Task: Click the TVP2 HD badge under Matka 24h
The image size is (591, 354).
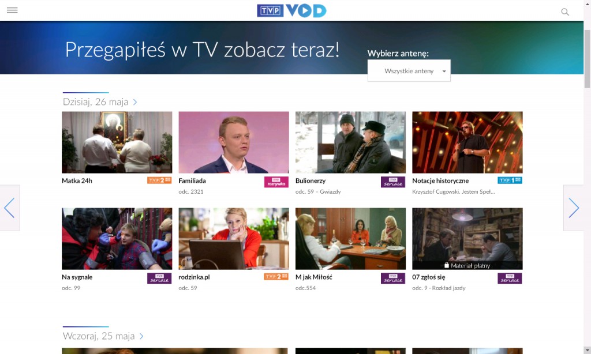Action: pos(159,180)
